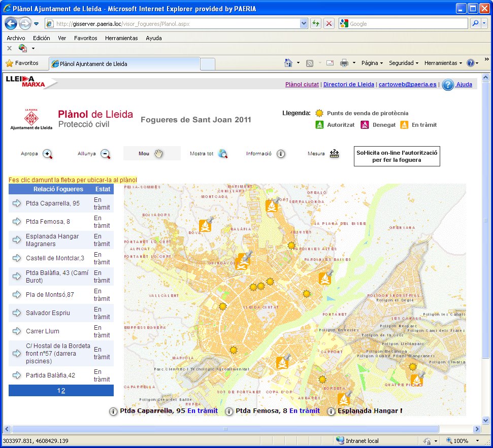Open the Ajuda help question mark icon

click(x=447, y=85)
